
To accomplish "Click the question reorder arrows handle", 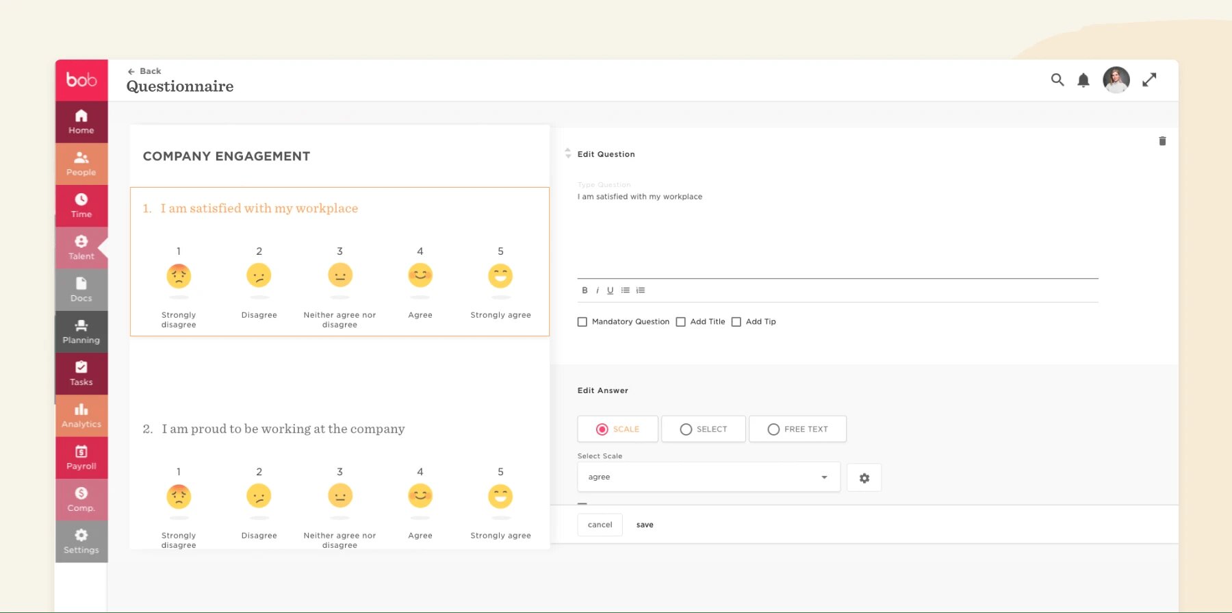I will click(567, 153).
